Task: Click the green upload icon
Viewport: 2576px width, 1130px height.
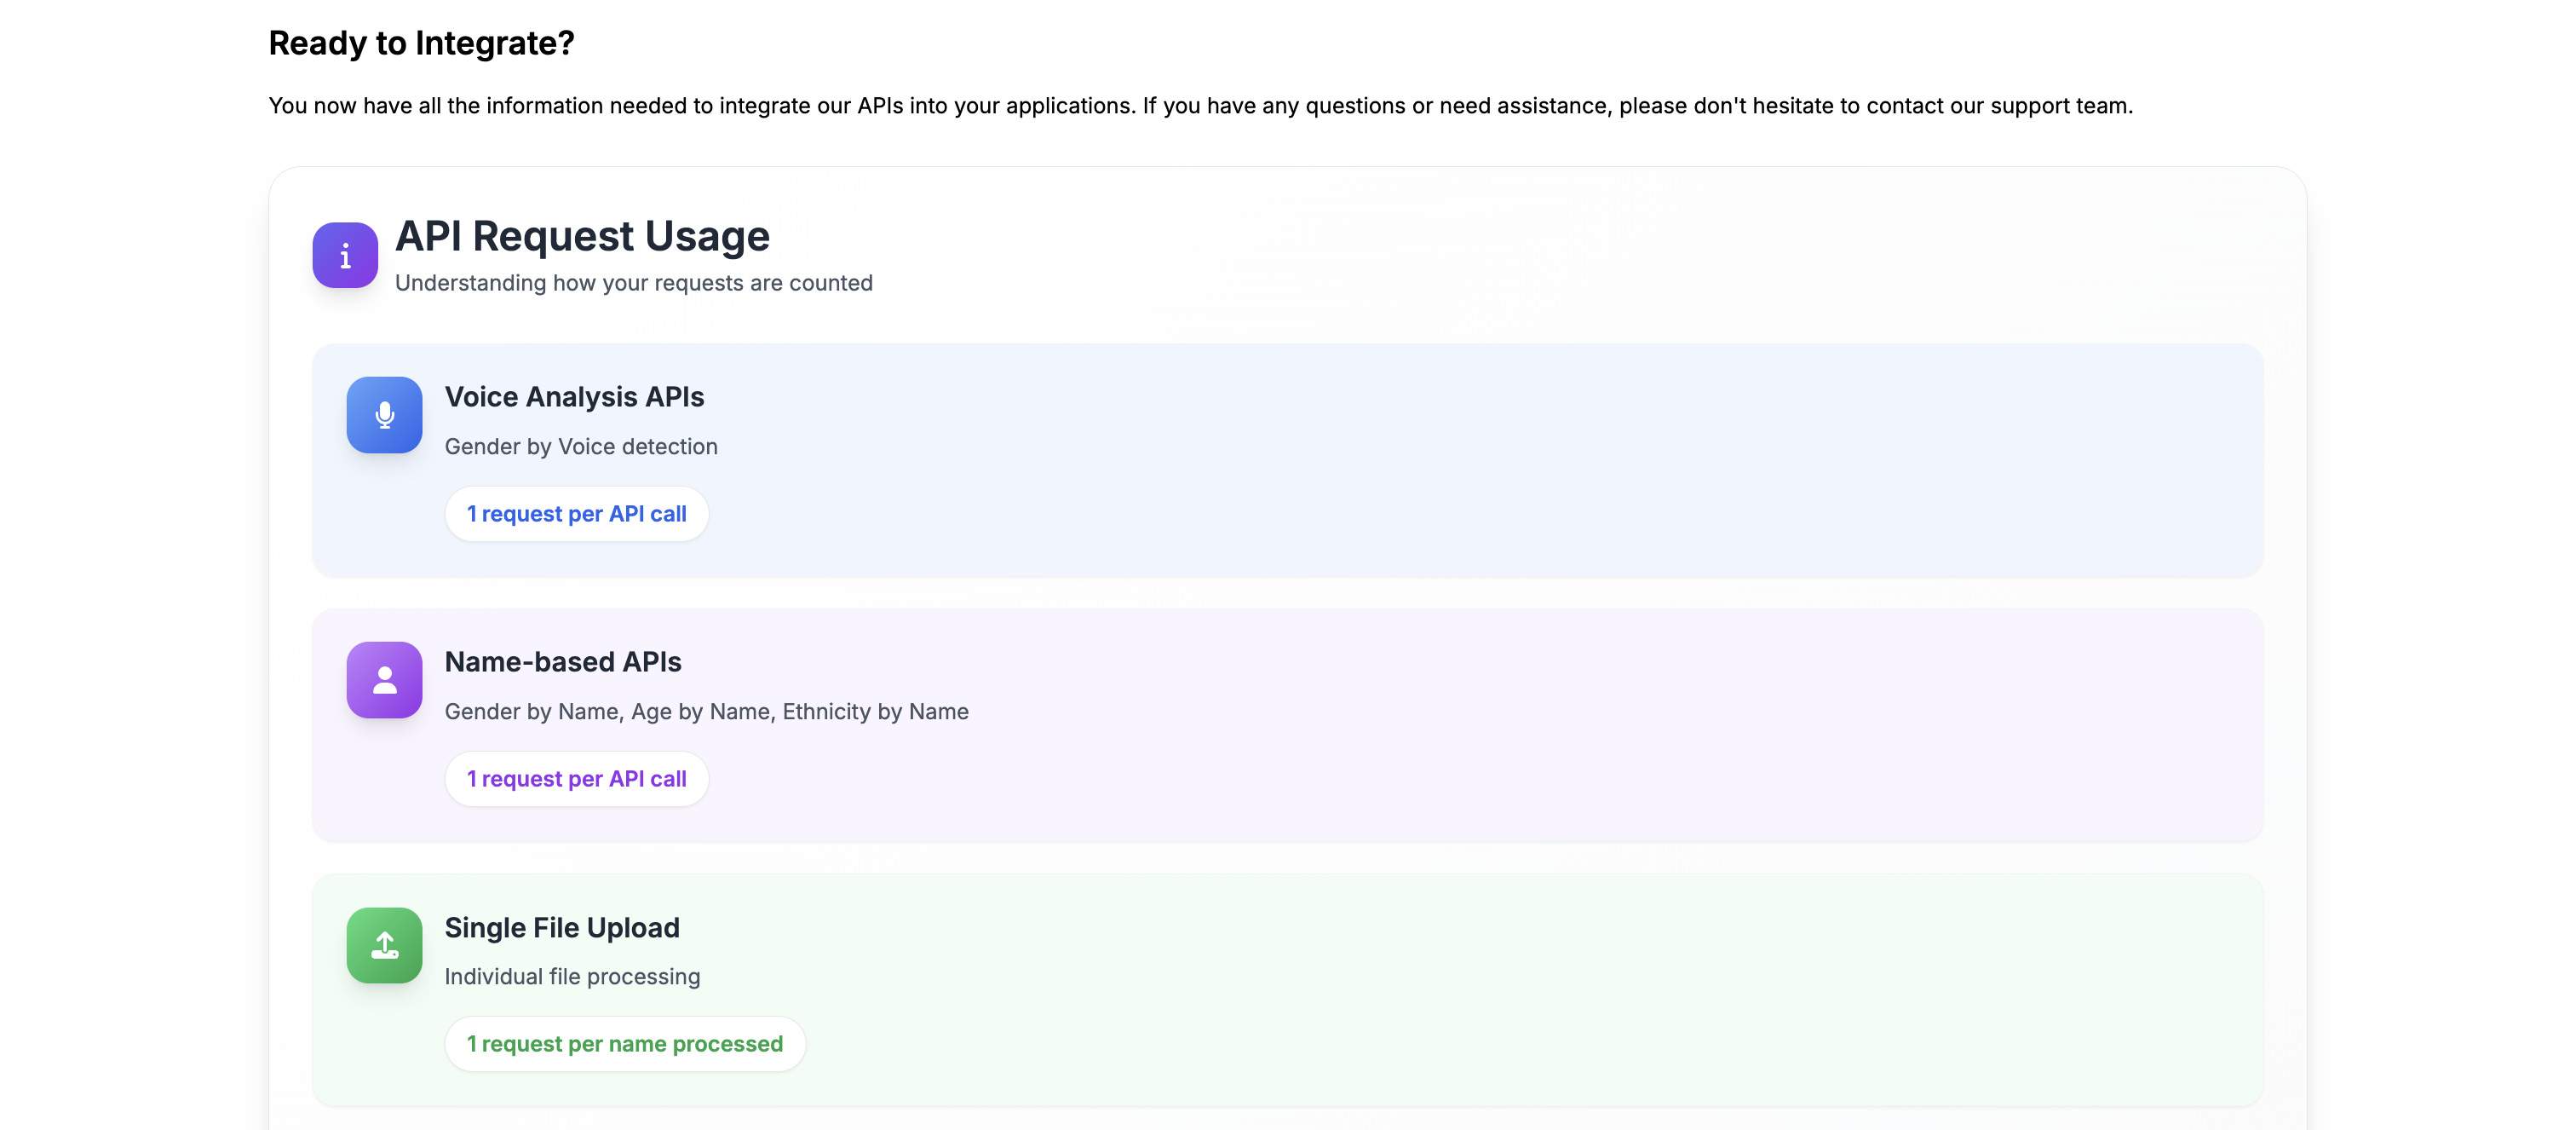Action: click(x=384, y=945)
